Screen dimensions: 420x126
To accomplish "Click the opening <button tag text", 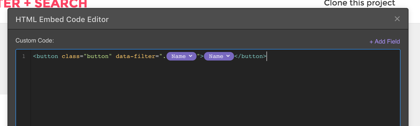I will pos(45,56).
